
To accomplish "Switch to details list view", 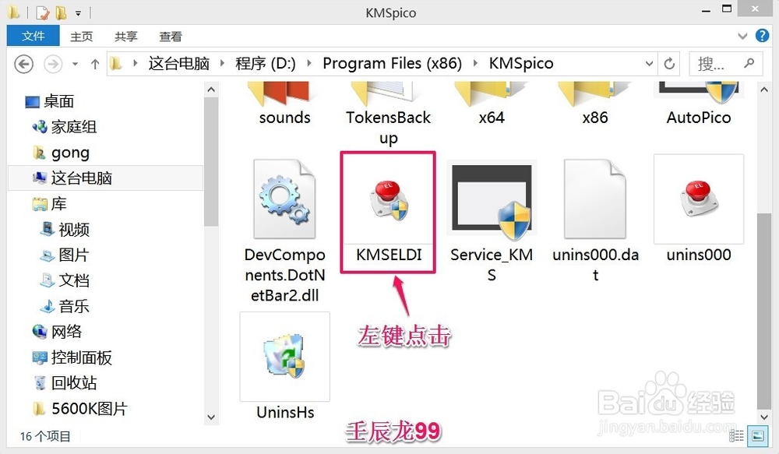I will point(736,435).
